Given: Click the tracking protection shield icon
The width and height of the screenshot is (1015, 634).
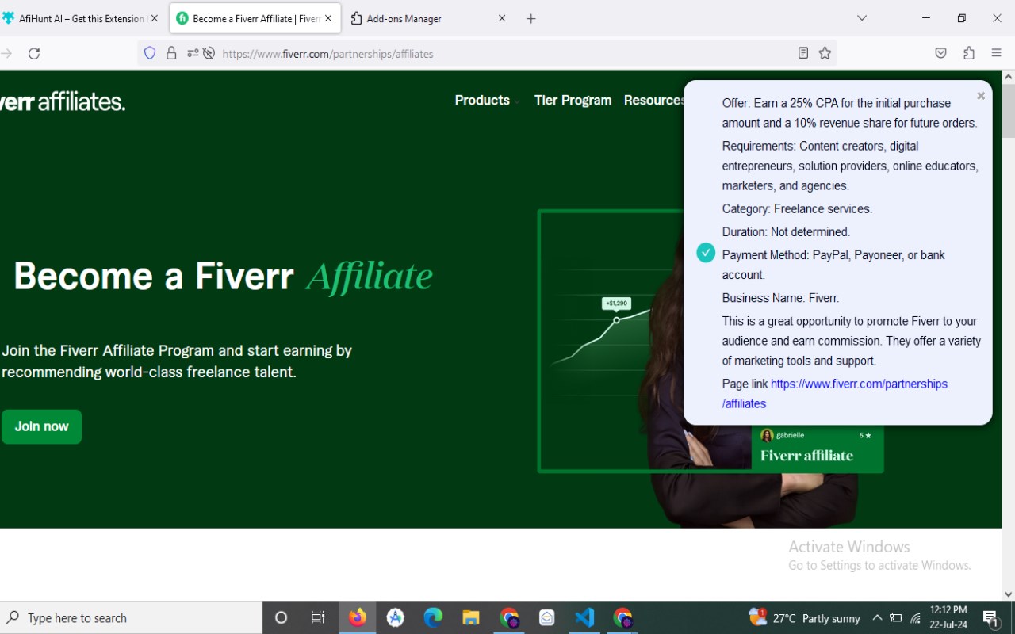Looking at the screenshot, I should [150, 53].
